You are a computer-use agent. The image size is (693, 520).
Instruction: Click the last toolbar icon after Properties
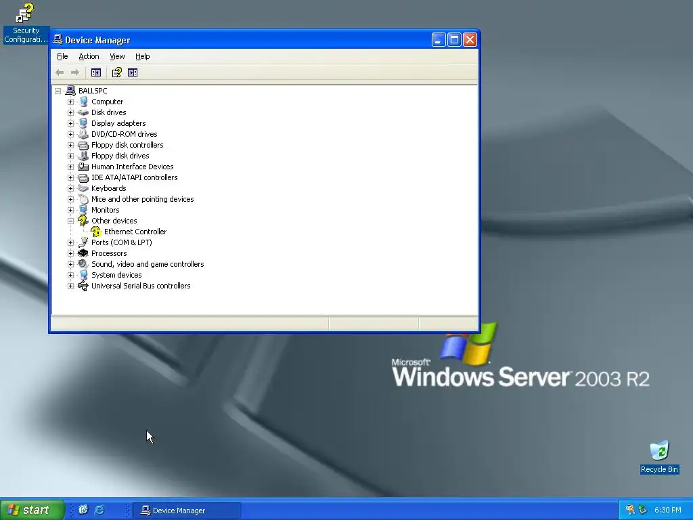(133, 72)
